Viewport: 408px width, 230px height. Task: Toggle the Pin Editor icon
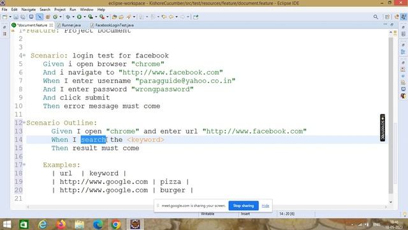tap(196, 17)
